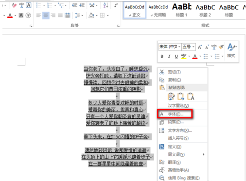
Task: Apply red font color in the mini toolbar
Action: (195, 56)
